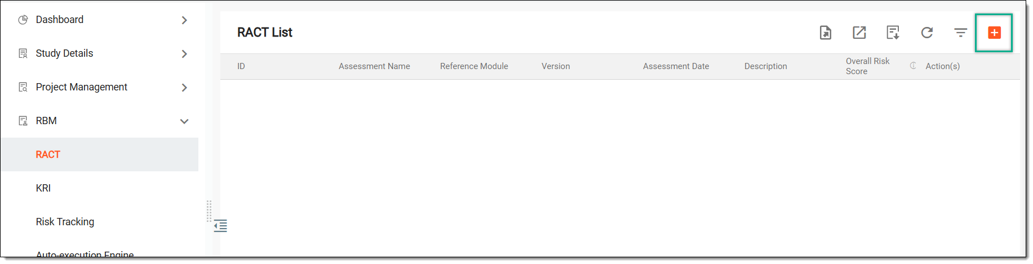Click the Dashboard pie chart icon

coord(23,20)
